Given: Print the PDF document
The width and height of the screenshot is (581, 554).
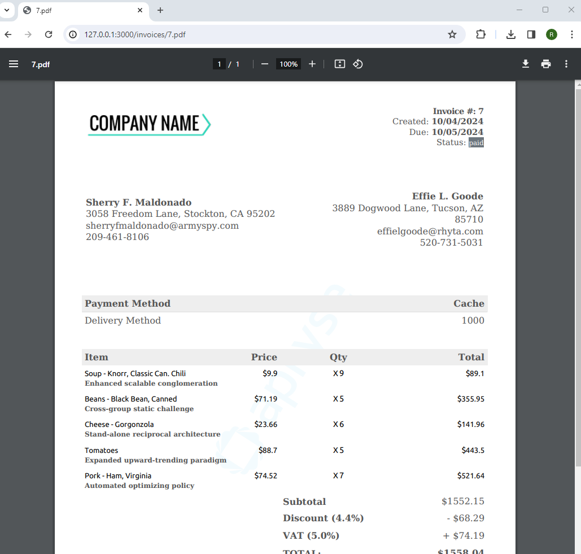Looking at the screenshot, I should (546, 64).
